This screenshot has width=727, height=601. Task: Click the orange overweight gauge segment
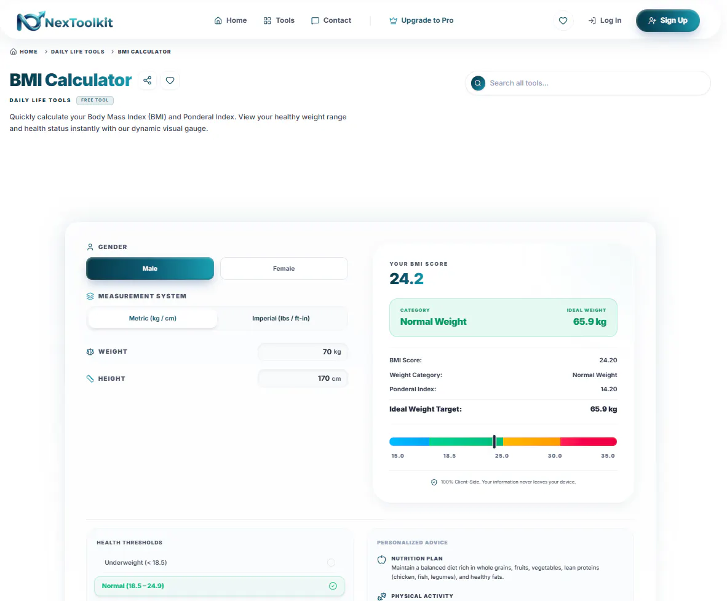coord(532,442)
